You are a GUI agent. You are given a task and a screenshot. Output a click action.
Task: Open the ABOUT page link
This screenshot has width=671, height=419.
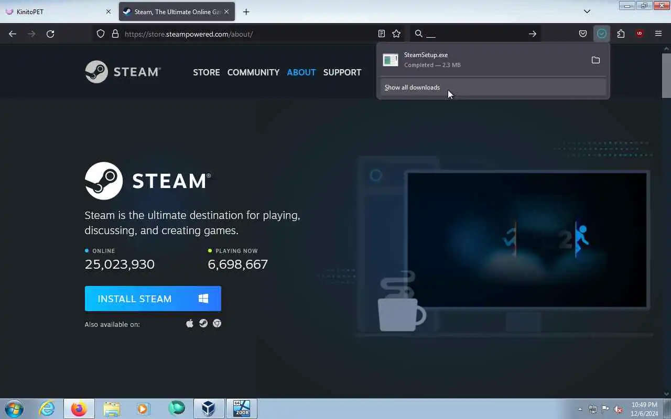(x=301, y=72)
